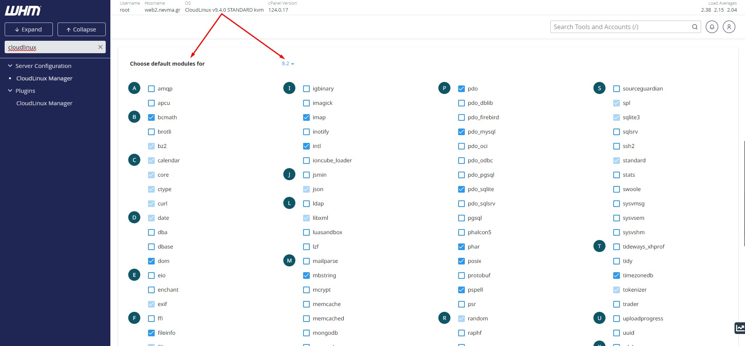Click the letter S section badge

pyautogui.click(x=599, y=88)
